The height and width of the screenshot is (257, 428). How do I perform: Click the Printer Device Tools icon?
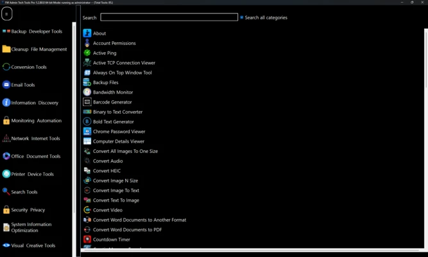6,174
